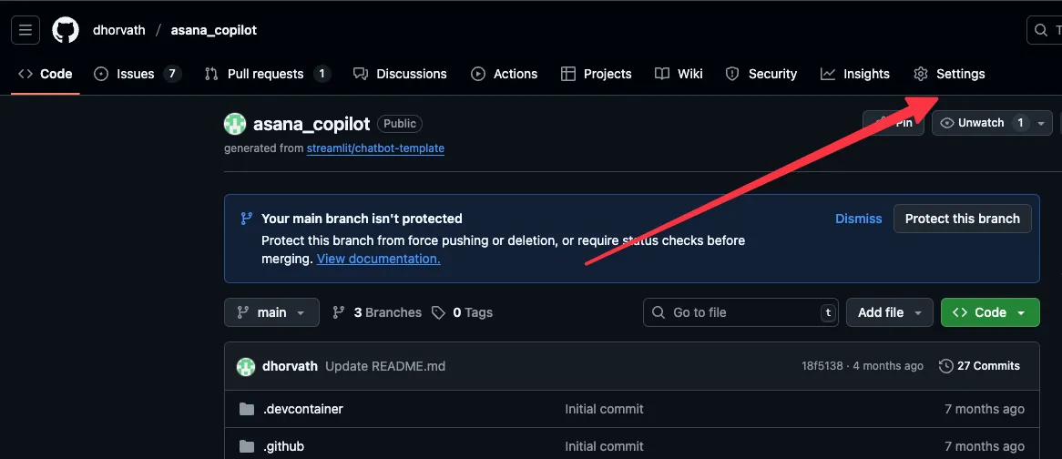The image size is (1062, 459).
Task: Click the Code angle brackets icon in tab
Action: point(26,74)
